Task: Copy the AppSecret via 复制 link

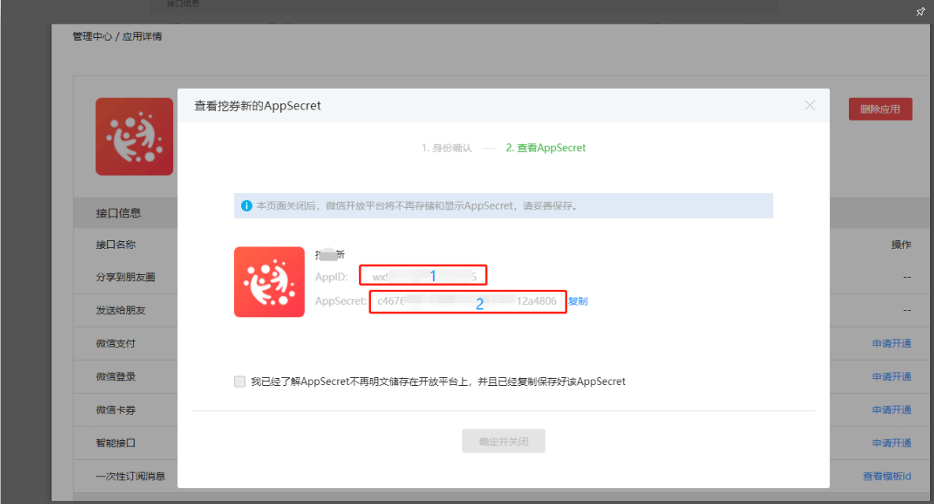Action: pyautogui.click(x=578, y=301)
